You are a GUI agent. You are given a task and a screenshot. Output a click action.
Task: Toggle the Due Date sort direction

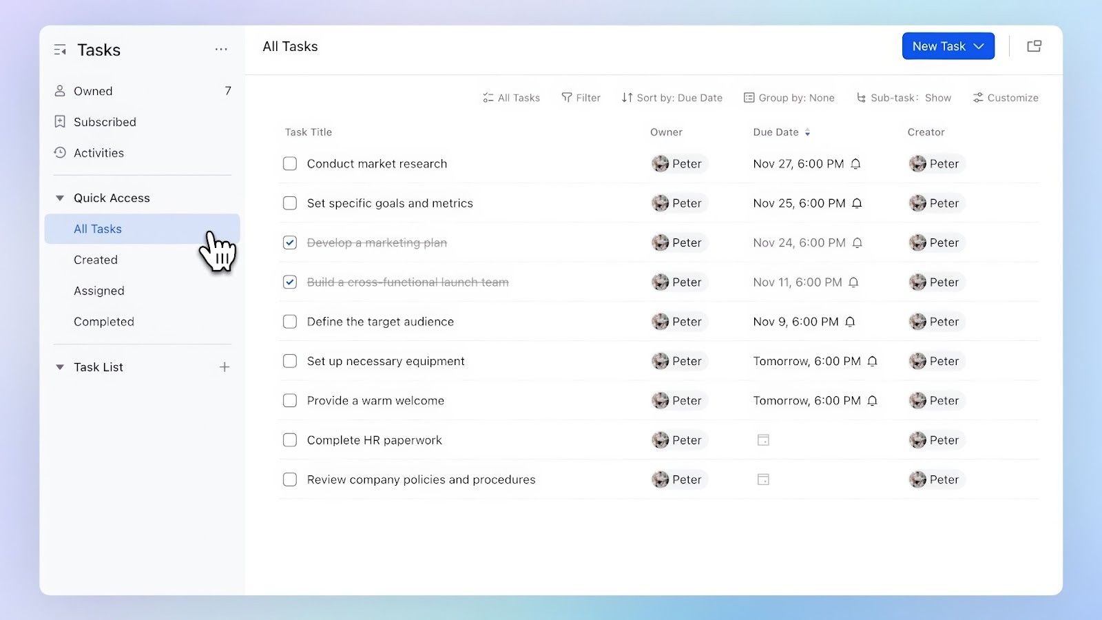point(807,132)
